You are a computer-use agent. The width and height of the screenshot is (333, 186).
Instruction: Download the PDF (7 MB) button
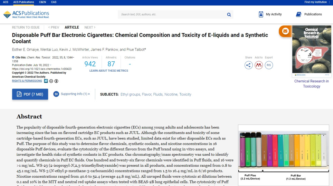(x=30, y=94)
